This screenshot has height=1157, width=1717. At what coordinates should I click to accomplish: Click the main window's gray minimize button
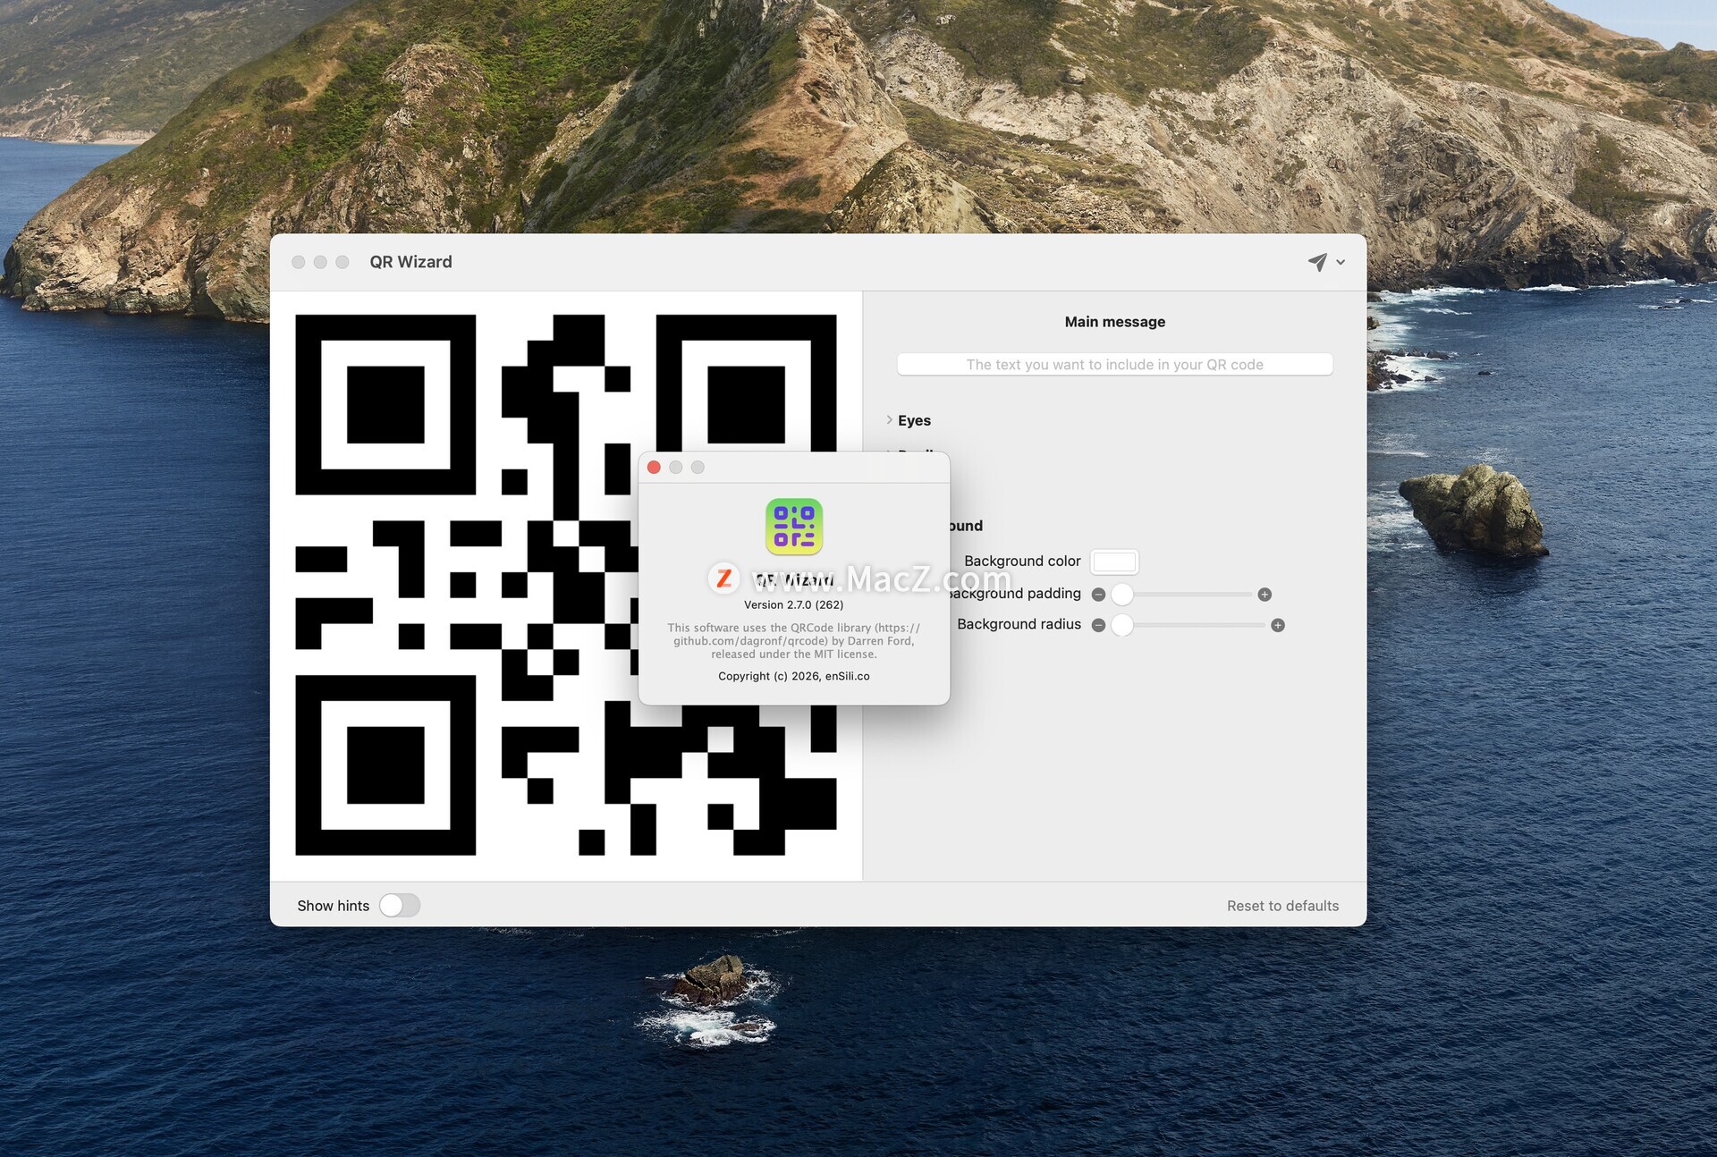click(x=320, y=262)
